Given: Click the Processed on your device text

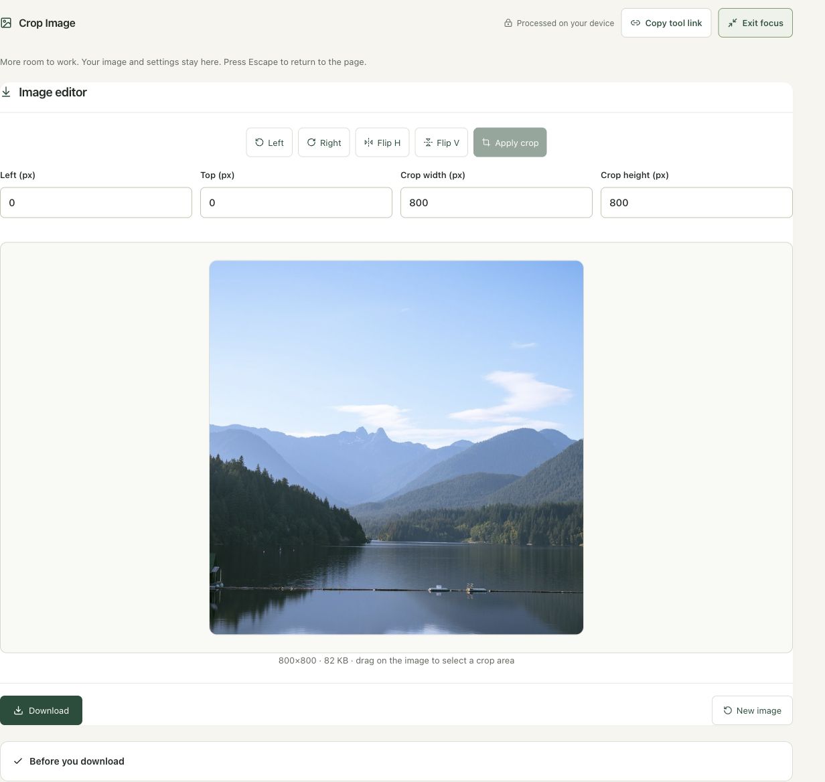Looking at the screenshot, I should pyautogui.click(x=565, y=23).
